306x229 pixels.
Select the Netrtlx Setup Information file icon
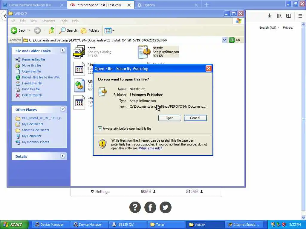coord(144,52)
